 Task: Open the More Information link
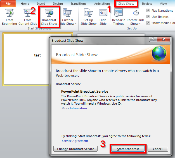[x=74, y=108]
